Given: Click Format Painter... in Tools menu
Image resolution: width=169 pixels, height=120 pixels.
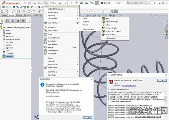Looking at the screenshot, I should (x=61, y=67).
